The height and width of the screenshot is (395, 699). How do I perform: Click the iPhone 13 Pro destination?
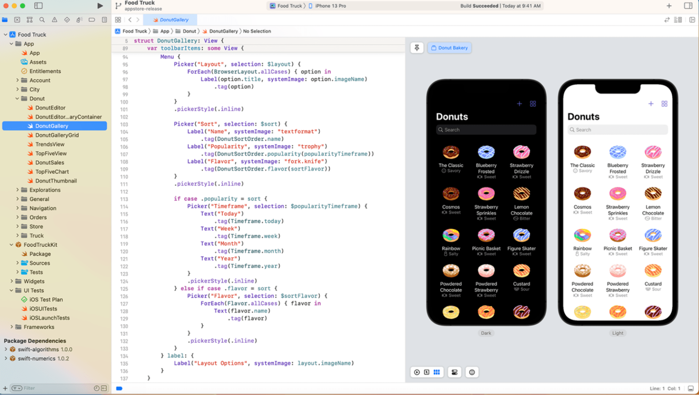click(x=330, y=6)
